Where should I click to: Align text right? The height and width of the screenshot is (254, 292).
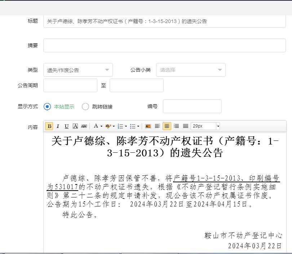[x=176, y=126]
